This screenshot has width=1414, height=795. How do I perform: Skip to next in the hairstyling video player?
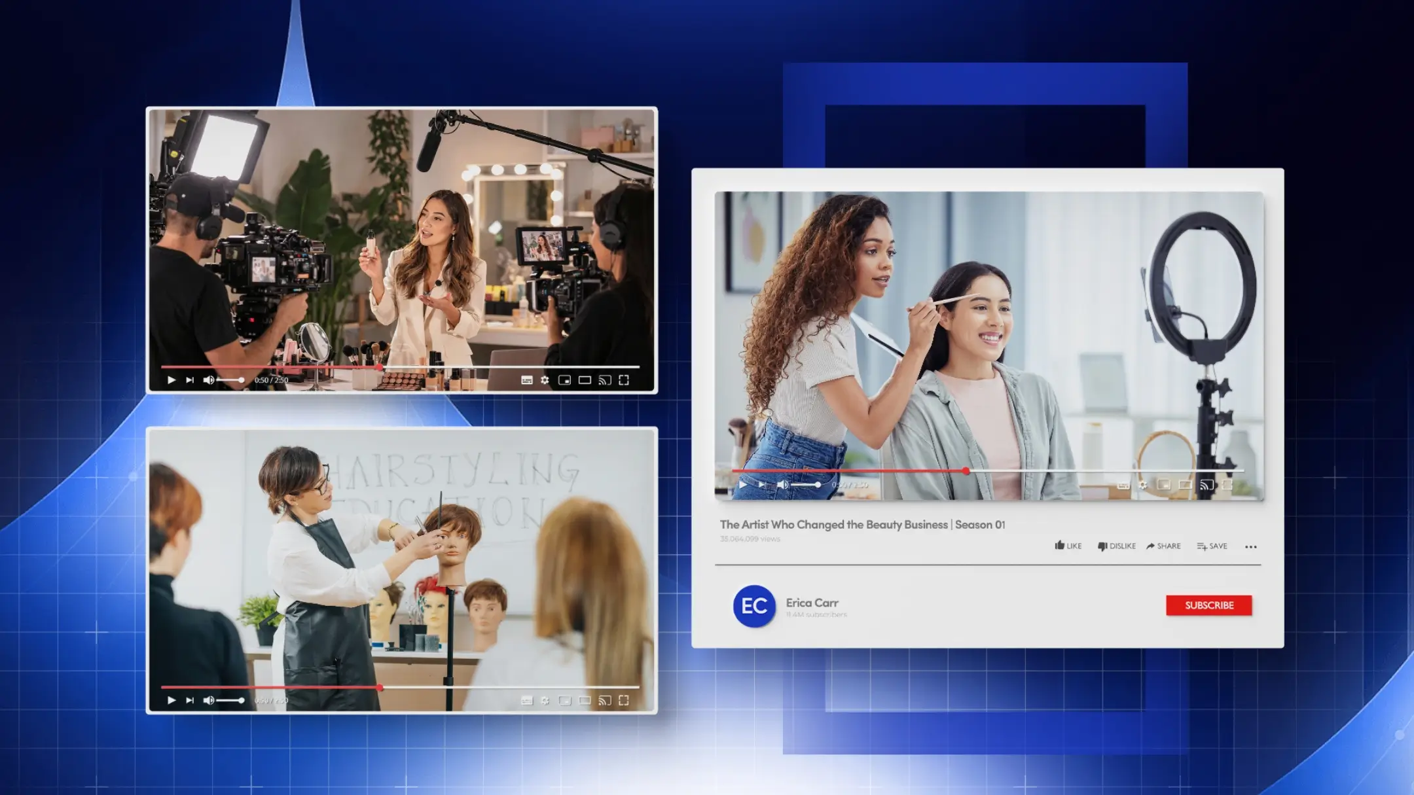click(x=190, y=700)
